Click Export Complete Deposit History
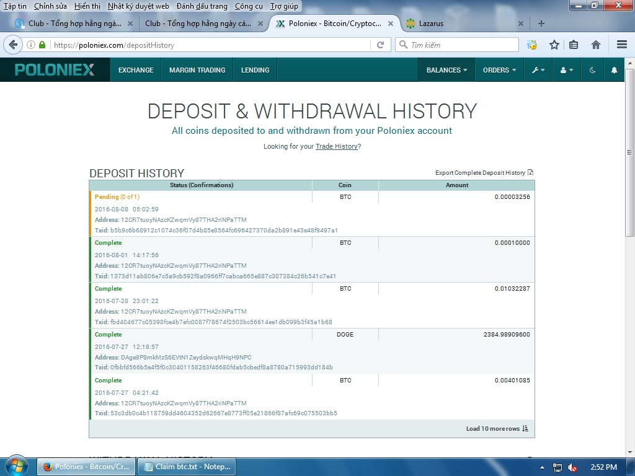 (x=481, y=172)
